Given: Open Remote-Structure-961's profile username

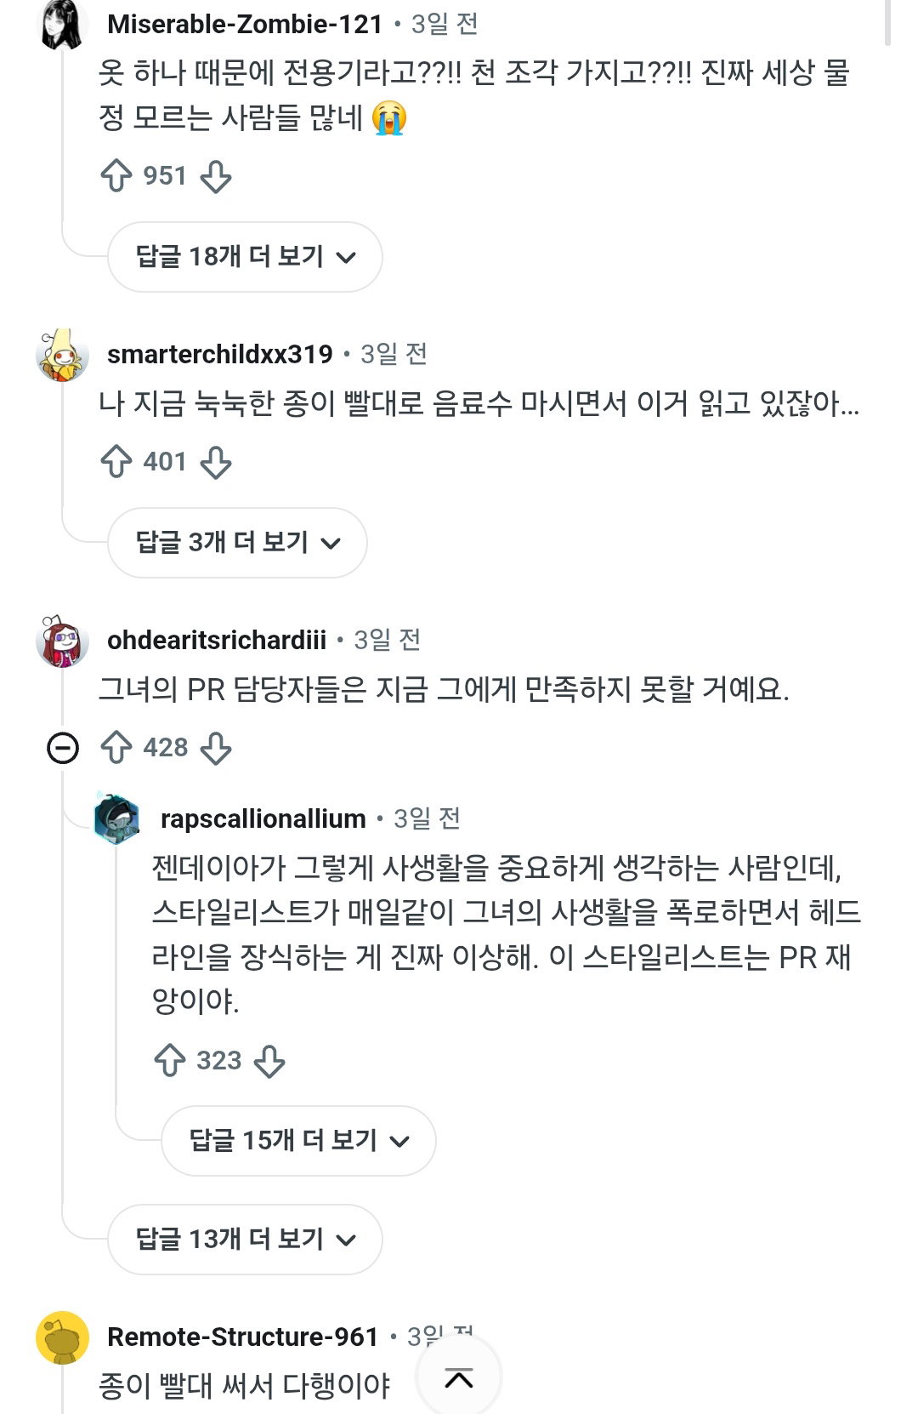Looking at the screenshot, I should pos(242,1337).
